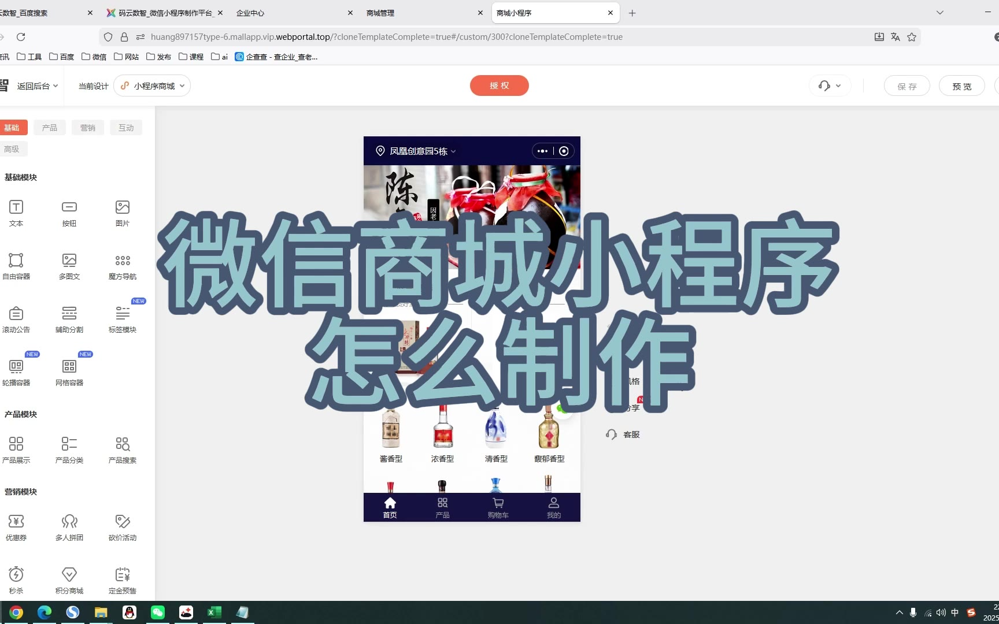Screen dimensions: 999x624
Task: Open a new browser tab
Action: tap(632, 13)
